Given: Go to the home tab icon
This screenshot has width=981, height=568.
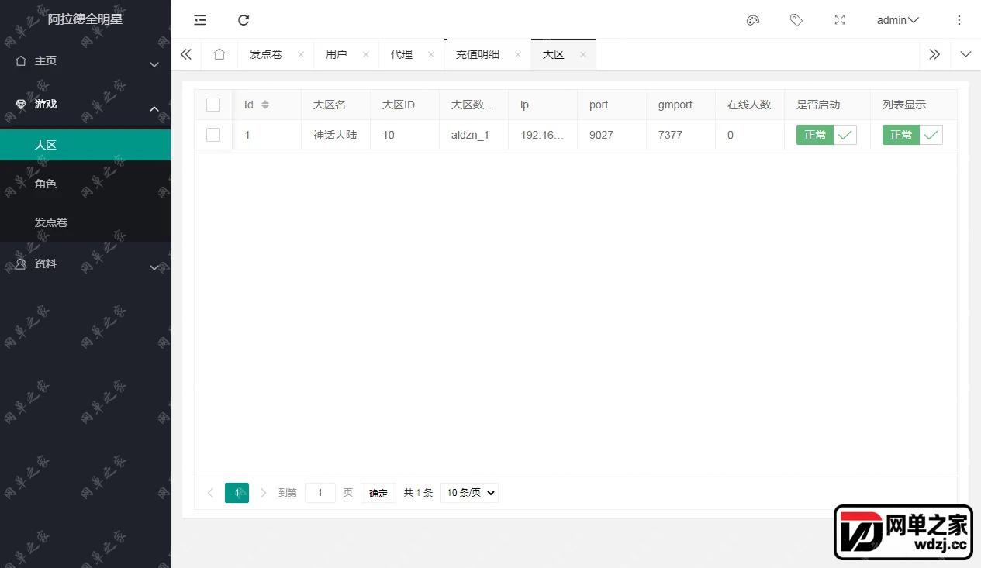Looking at the screenshot, I should coord(219,54).
